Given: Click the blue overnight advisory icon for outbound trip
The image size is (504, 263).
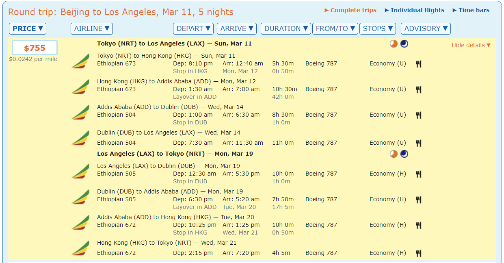Looking at the screenshot, I should coord(404,44).
